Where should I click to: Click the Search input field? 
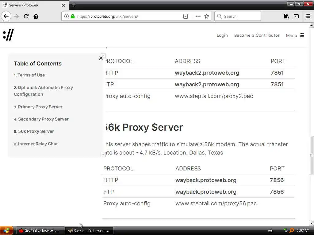click(x=238, y=16)
